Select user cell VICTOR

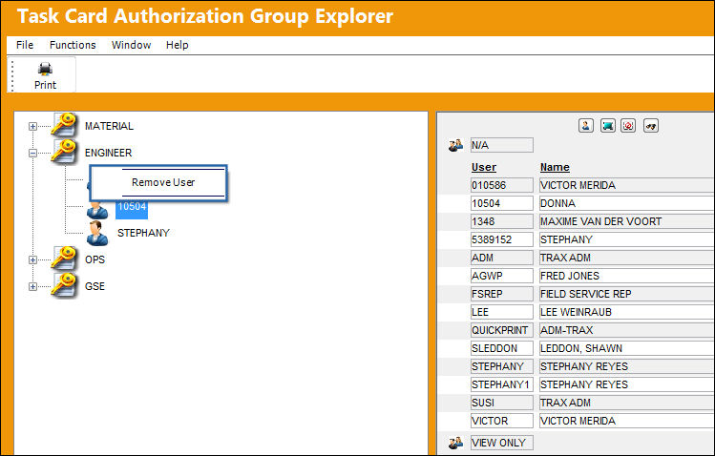(501, 421)
